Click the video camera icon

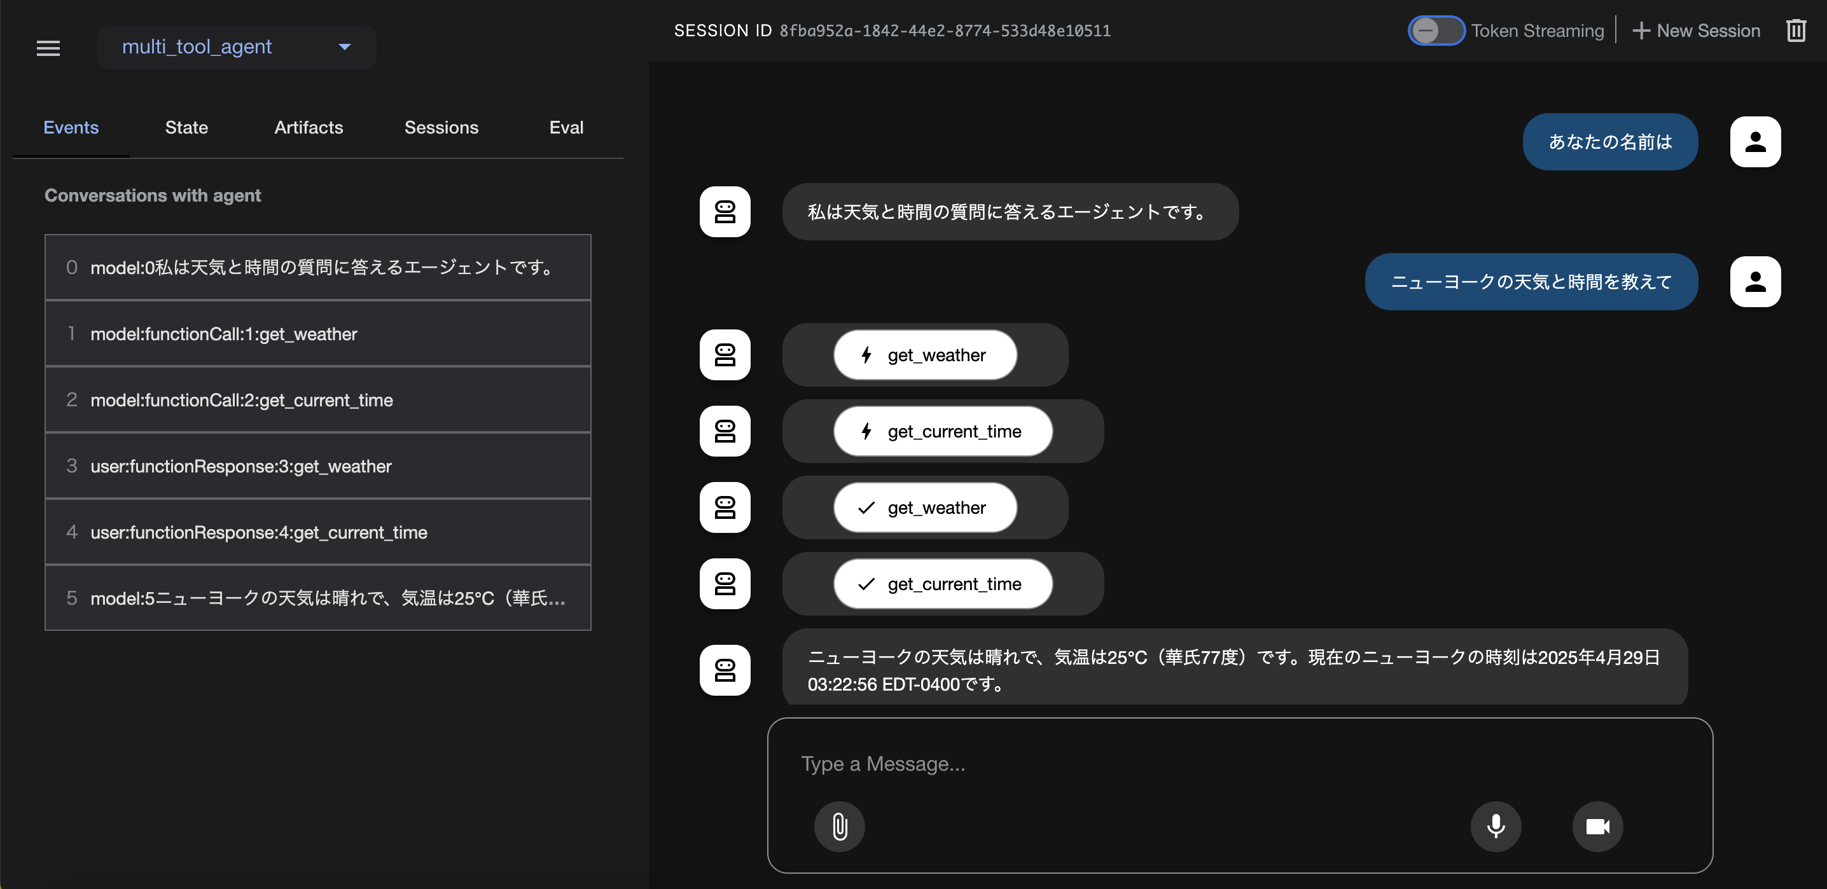1597,826
